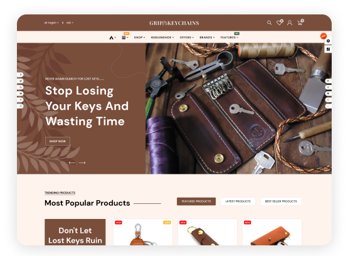Open the shopping cart icon
The width and height of the screenshot is (348, 256).
[300, 23]
